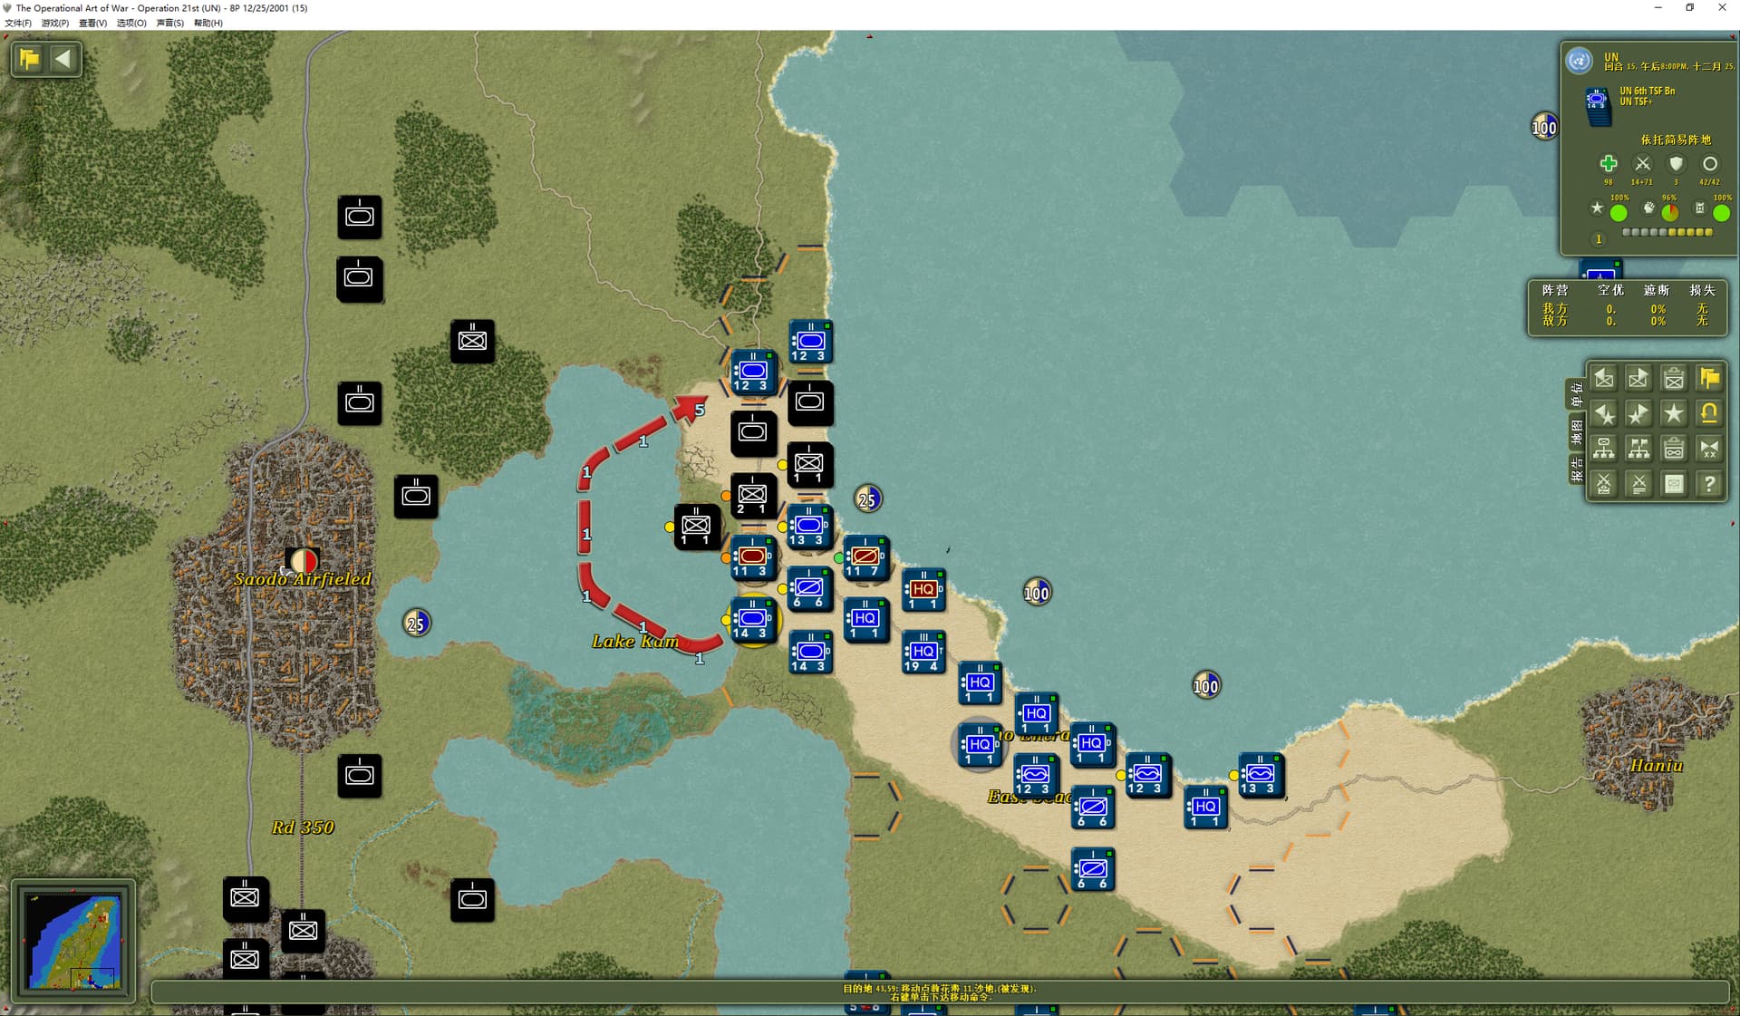Click the 遮断 column header
1740x1016 pixels.
point(1657,290)
